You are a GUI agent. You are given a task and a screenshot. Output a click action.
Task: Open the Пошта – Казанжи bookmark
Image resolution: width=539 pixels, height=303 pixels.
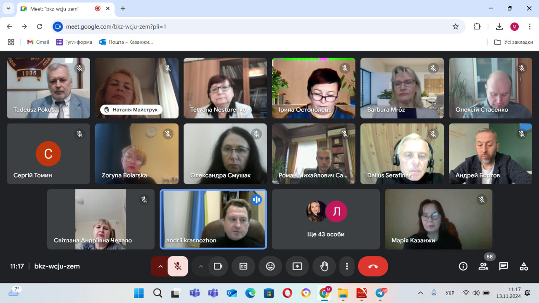point(126,42)
